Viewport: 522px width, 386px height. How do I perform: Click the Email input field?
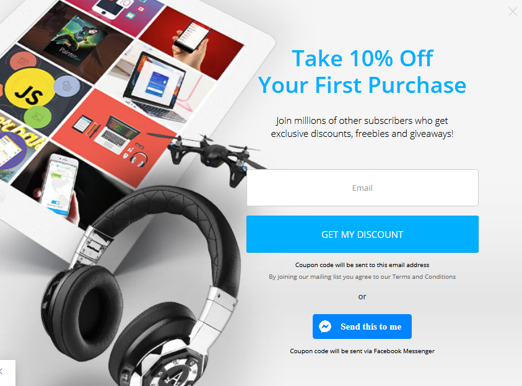tap(362, 188)
